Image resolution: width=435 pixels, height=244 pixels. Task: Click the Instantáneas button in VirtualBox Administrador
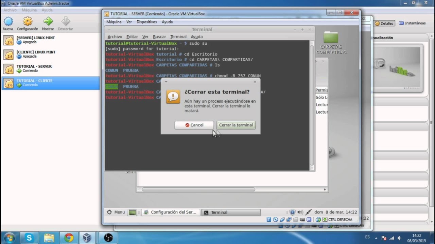[412, 23]
